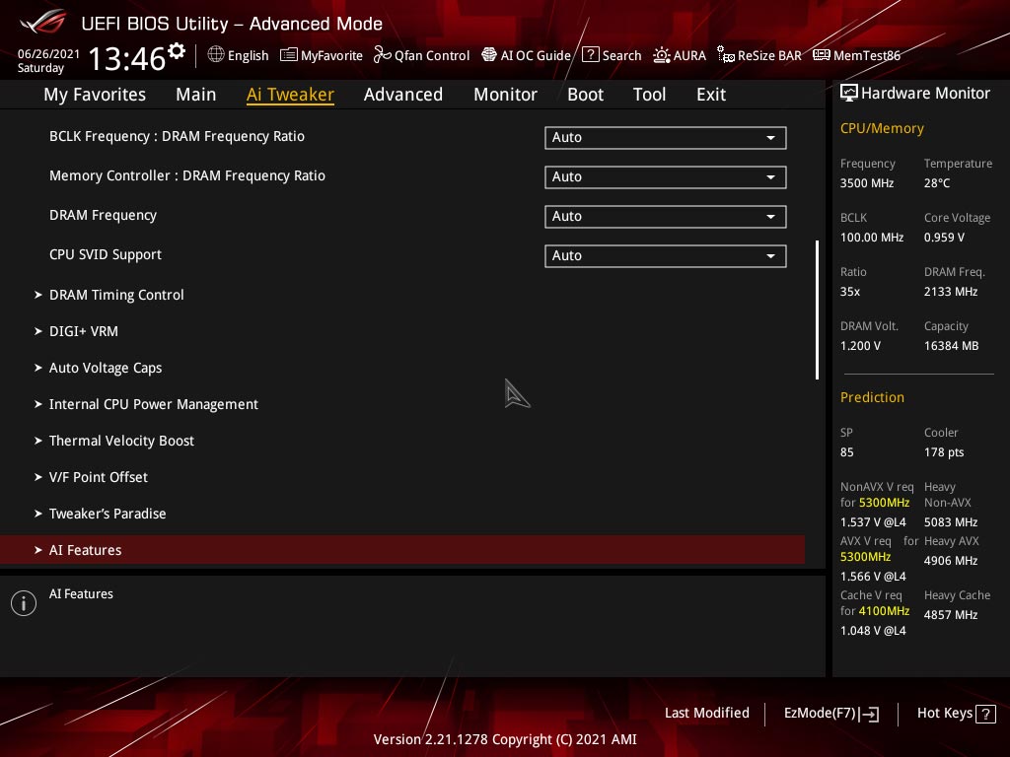This screenshot has width=1010, height=757.
Task: Click the globe language icon
Action: point(216,55)
